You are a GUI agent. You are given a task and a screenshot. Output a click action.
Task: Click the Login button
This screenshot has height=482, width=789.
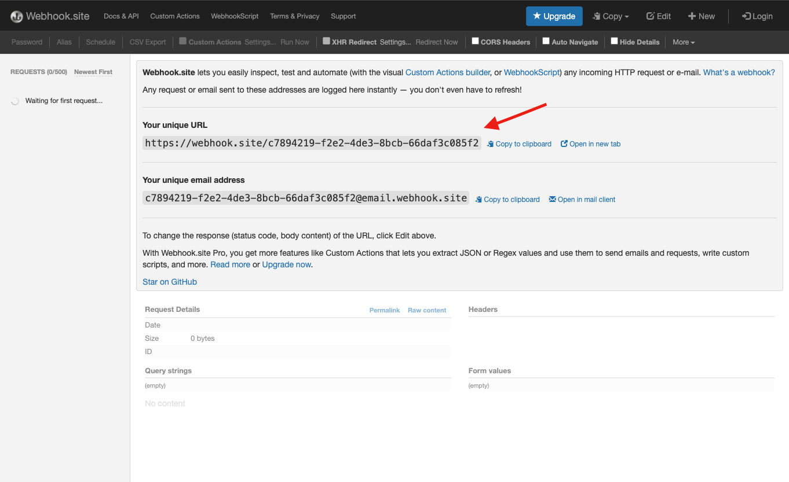pyautogui.click(x=757, y=16)
